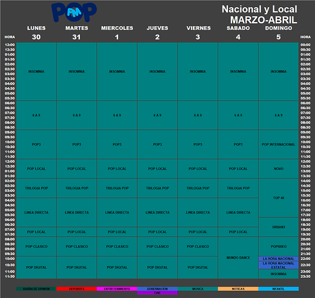Click the Nacional y Local title
The image size is (315, 298).
(260, 9)
